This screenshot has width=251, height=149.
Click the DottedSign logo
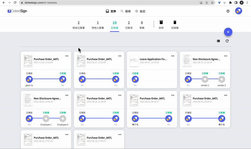pos(17,11)
